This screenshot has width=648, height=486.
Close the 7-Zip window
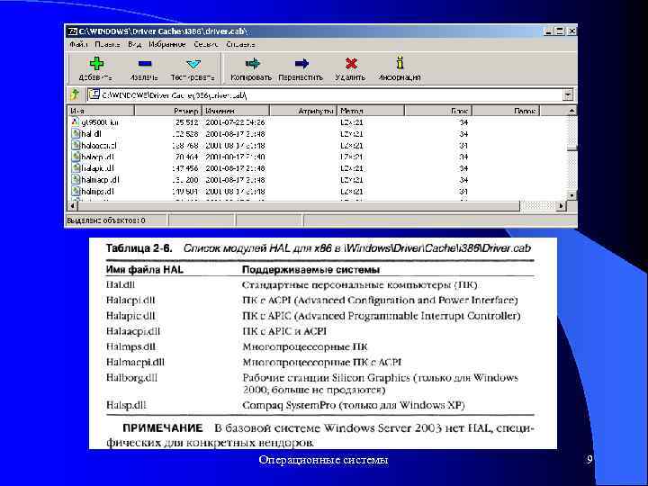[571, 31]
